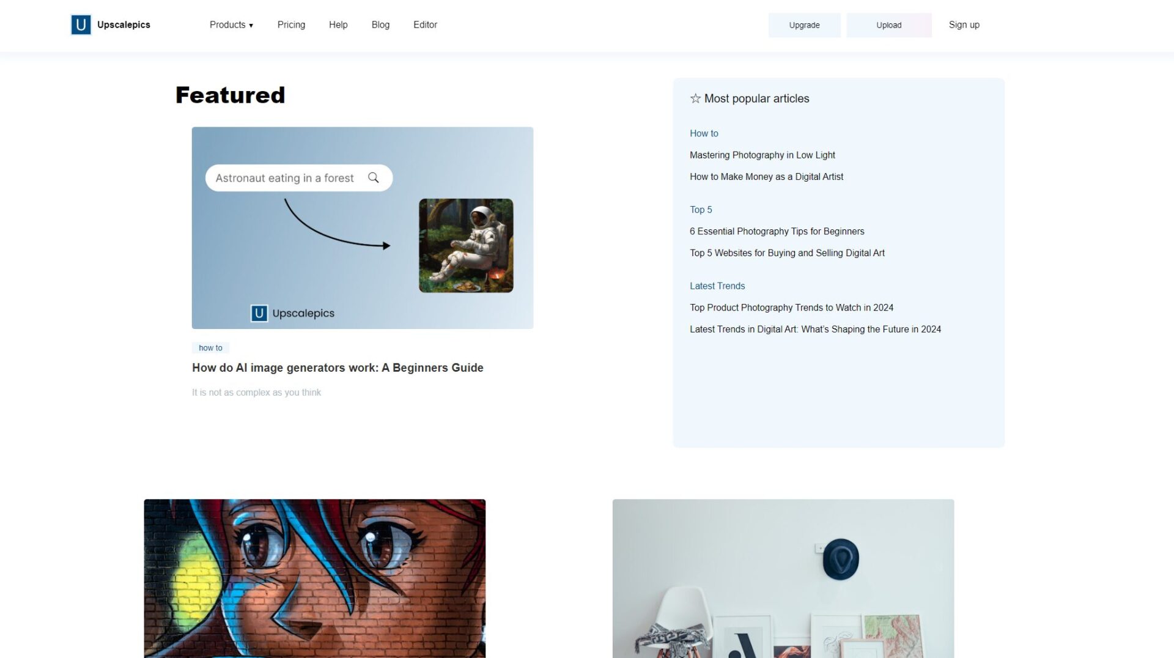
Task: Click the Sign up link
Action: pyautogui.click(x=964, y=24)
